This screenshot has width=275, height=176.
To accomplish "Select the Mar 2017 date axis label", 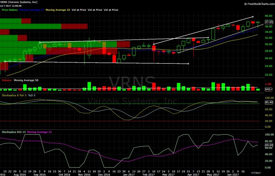I will tap(169, 175).
